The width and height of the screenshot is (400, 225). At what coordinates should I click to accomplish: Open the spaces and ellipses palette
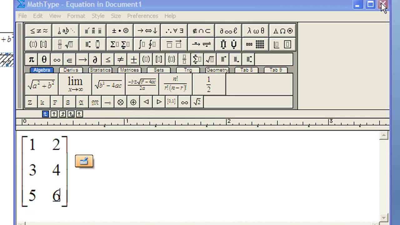pyautogui.click(x=66, y=31)
